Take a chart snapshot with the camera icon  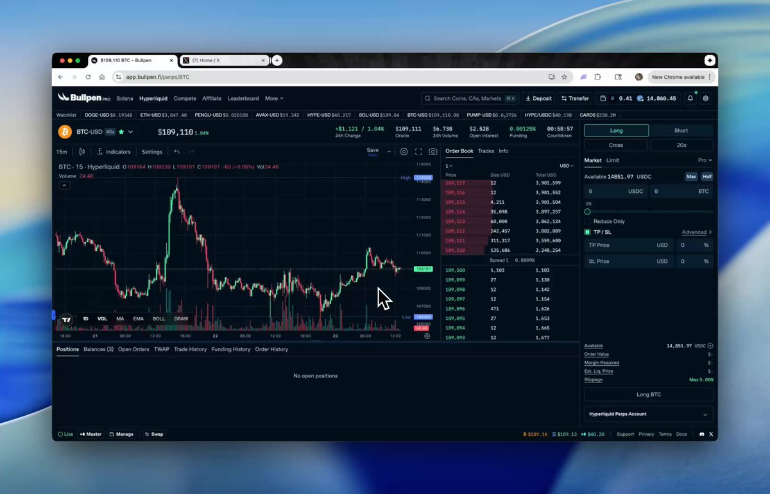(433, 152)
